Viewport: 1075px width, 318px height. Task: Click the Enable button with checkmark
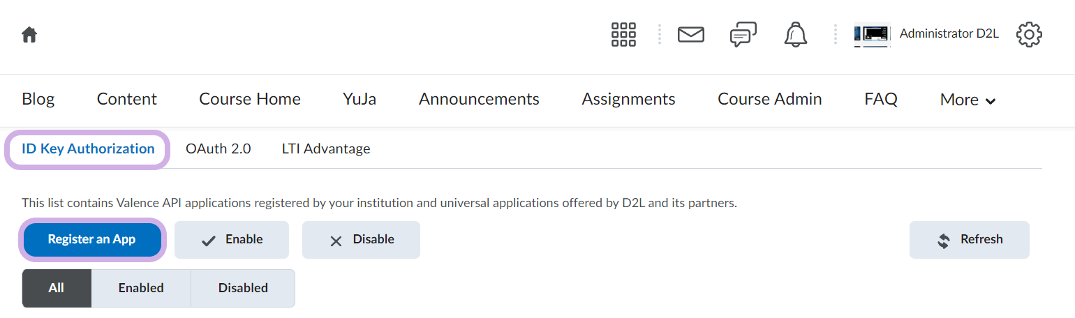[232, 240]
